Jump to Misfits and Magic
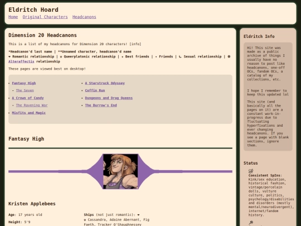 tap(29, 113)
